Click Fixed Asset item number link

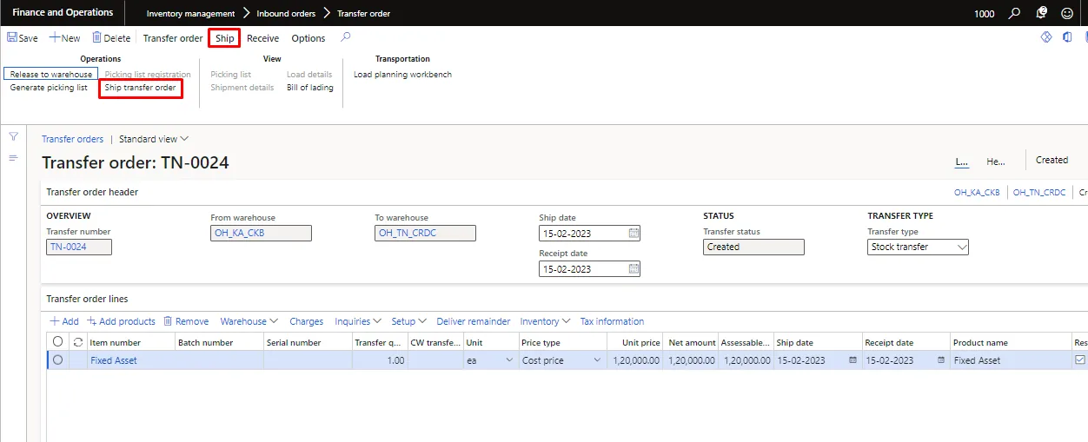[114, 360]
